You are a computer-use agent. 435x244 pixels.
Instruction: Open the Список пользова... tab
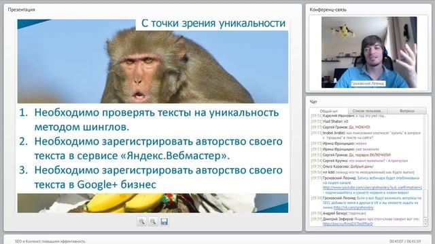point(368,110)
